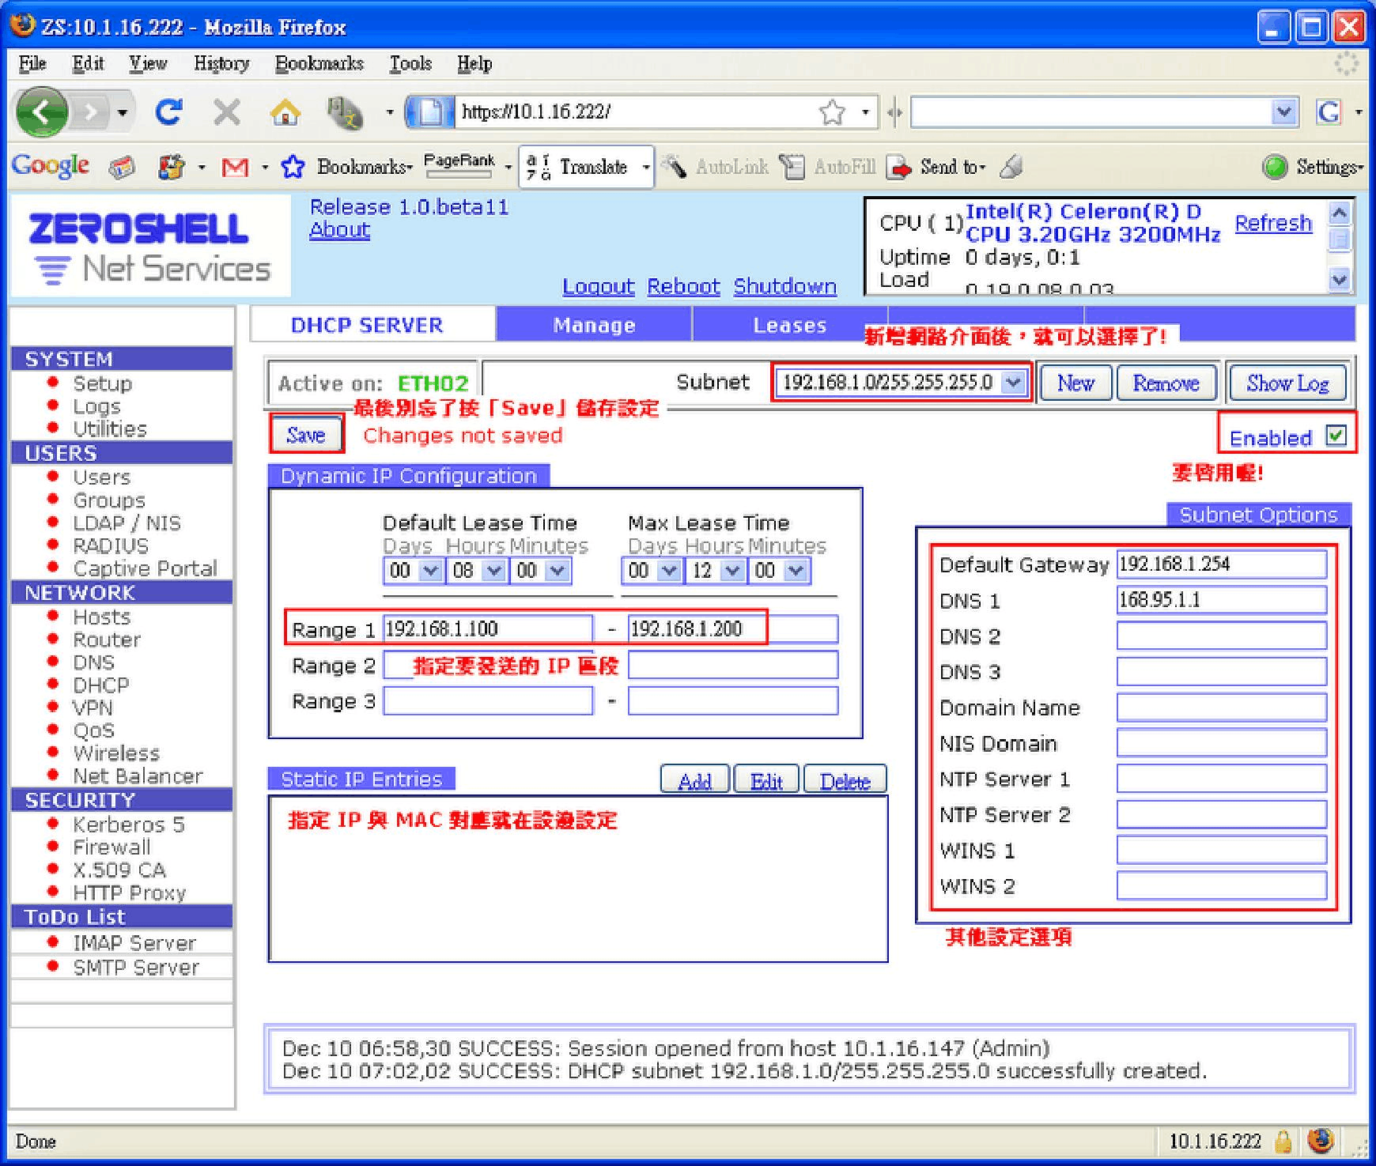Click the Reboot link

(683, 286)
